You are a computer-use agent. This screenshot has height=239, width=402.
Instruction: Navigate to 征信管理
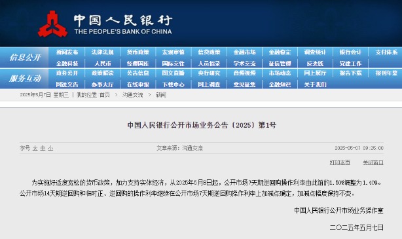click(280, 64)
